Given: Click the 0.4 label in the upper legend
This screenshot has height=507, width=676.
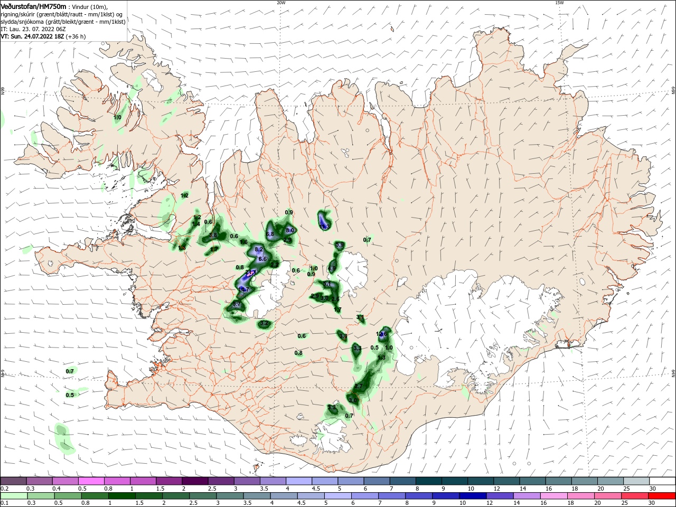Looking at the screenshot, I should coord(57,489).
